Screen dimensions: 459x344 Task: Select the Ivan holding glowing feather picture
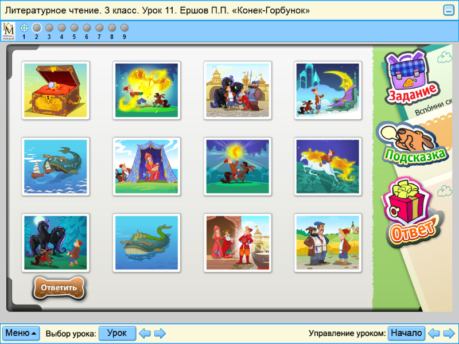click(238, 167)
